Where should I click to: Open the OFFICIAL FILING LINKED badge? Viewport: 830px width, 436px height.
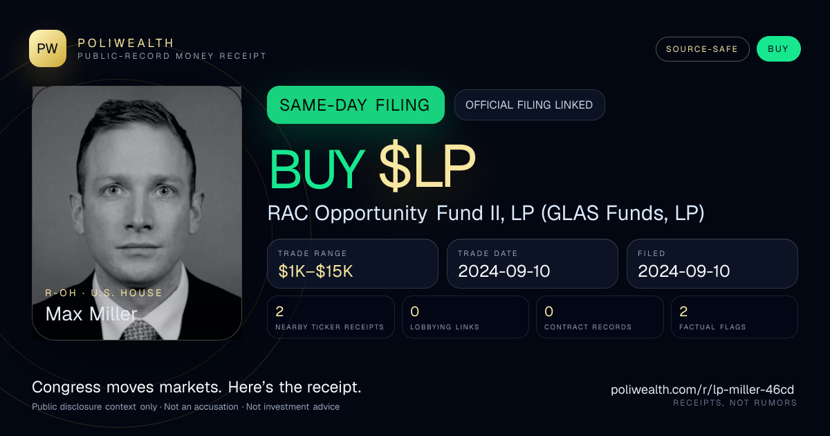[529, 105]
